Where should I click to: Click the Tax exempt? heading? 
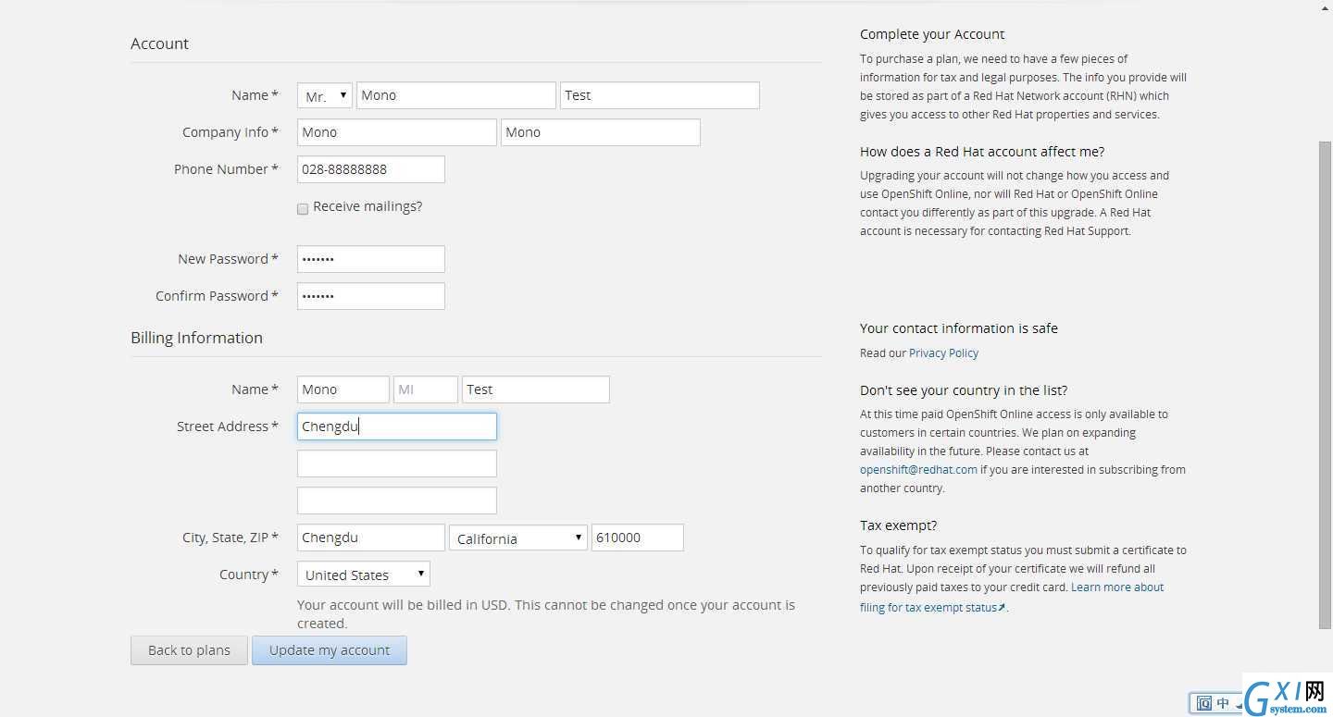coord(899,525)
